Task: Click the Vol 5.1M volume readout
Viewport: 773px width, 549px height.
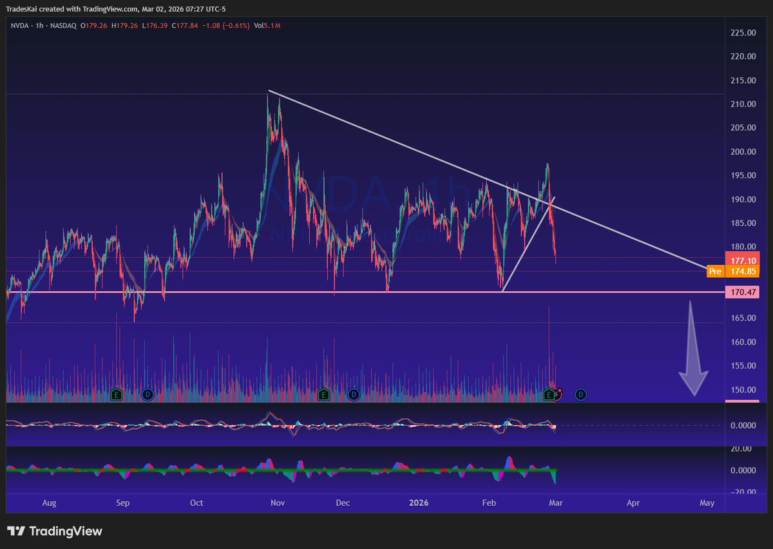Action: click(268, 25)
